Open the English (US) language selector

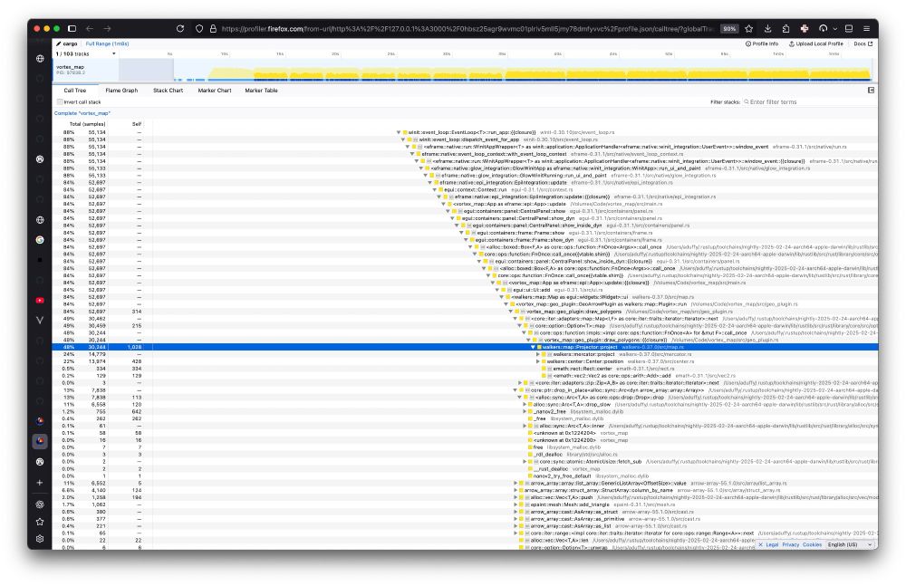pos(850,544)
